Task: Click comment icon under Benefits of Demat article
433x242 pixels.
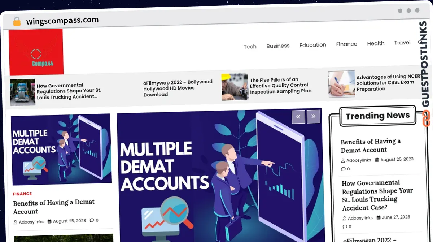Action: (92, 220)
